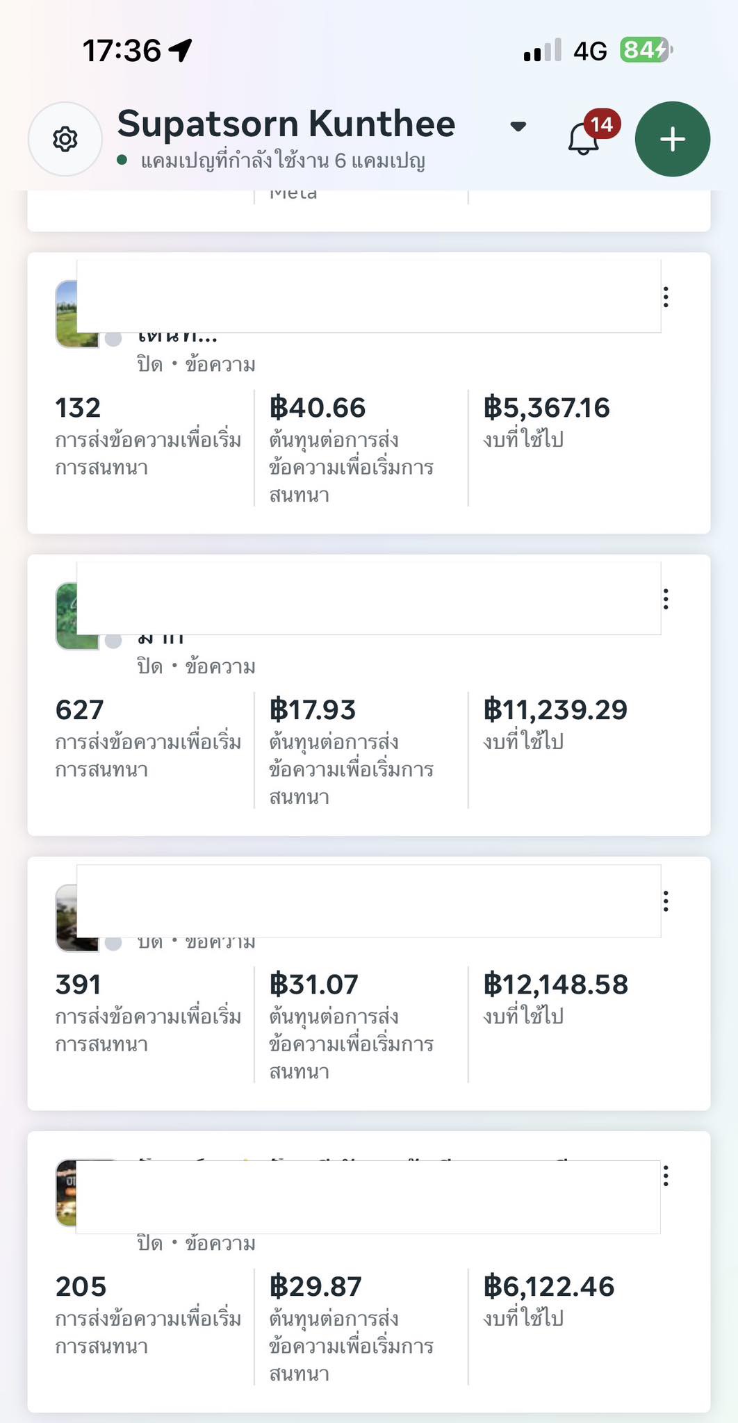Tap thumbnail of campaign with 205 conversations
Screen dimensions: 738x1423
pyautogui.click(x=67, y=1193)
